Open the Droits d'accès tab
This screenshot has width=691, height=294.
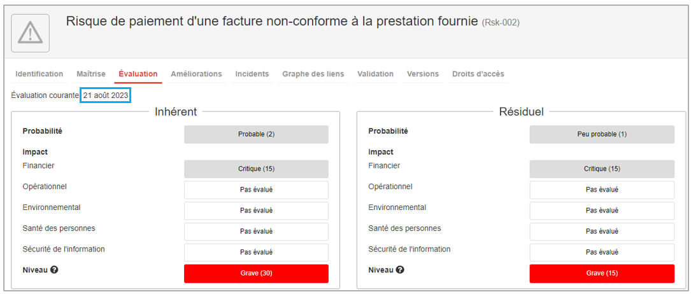point(478,74)
